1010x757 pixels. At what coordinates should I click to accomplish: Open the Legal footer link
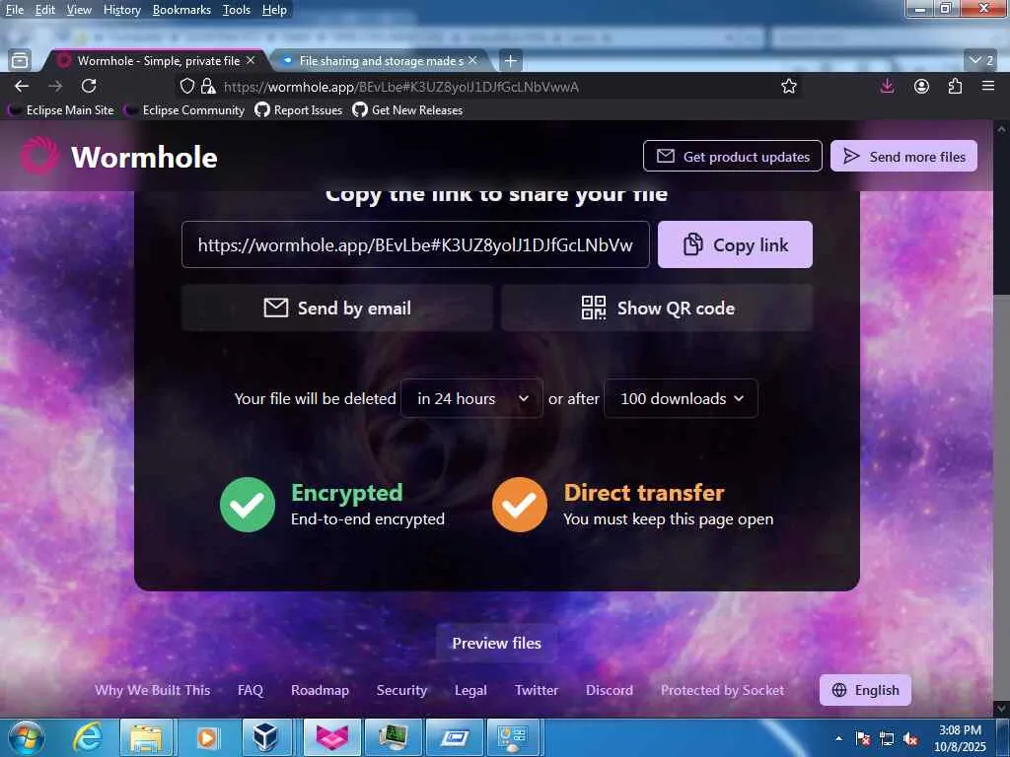coord(470,690)
